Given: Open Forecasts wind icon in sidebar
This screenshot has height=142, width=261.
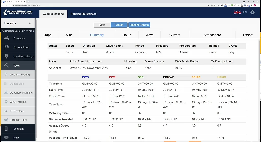Looking at the screenshot, I should [x=6, y=38].
